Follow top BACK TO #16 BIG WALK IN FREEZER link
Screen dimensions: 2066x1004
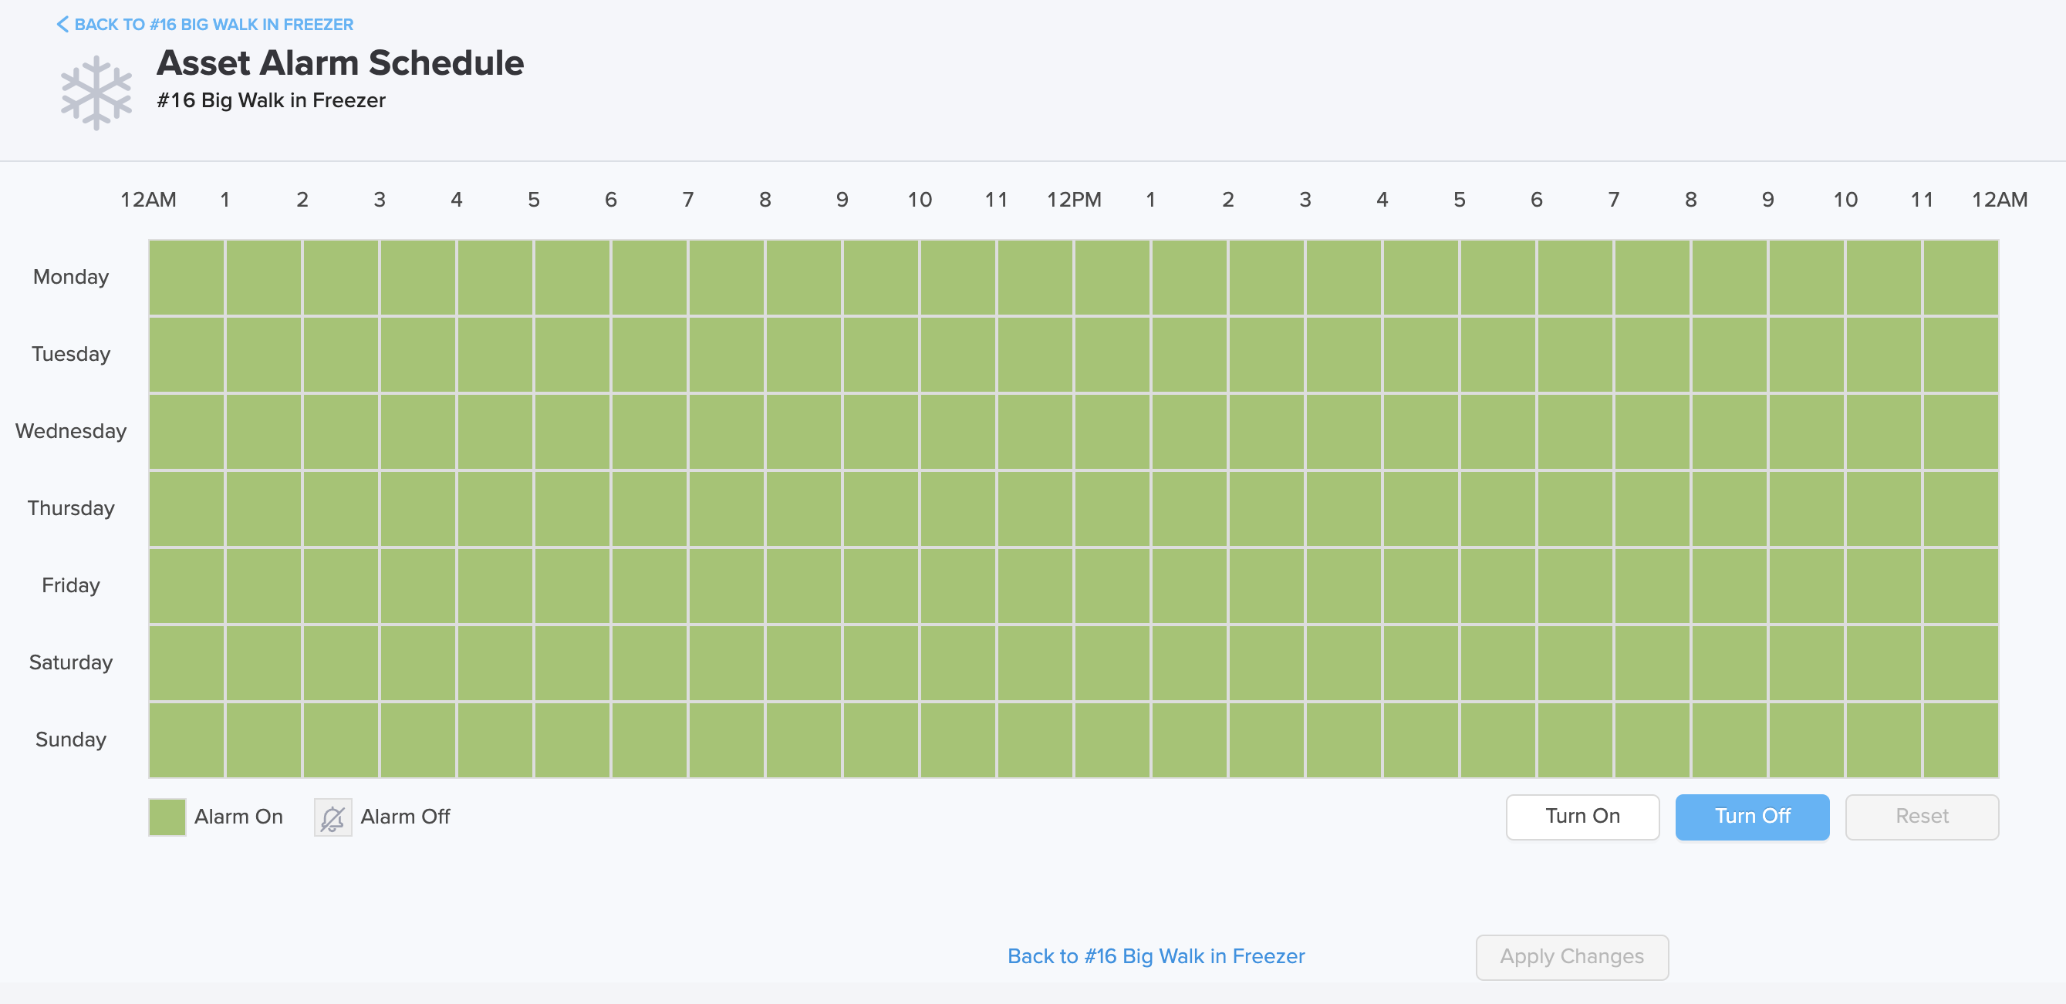(214, 24)
